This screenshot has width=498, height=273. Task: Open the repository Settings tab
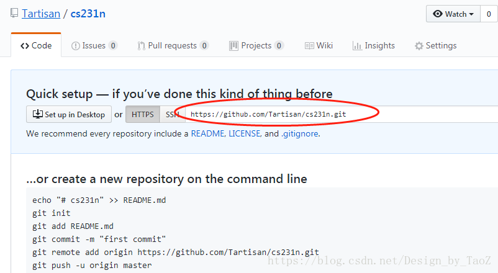435,45
